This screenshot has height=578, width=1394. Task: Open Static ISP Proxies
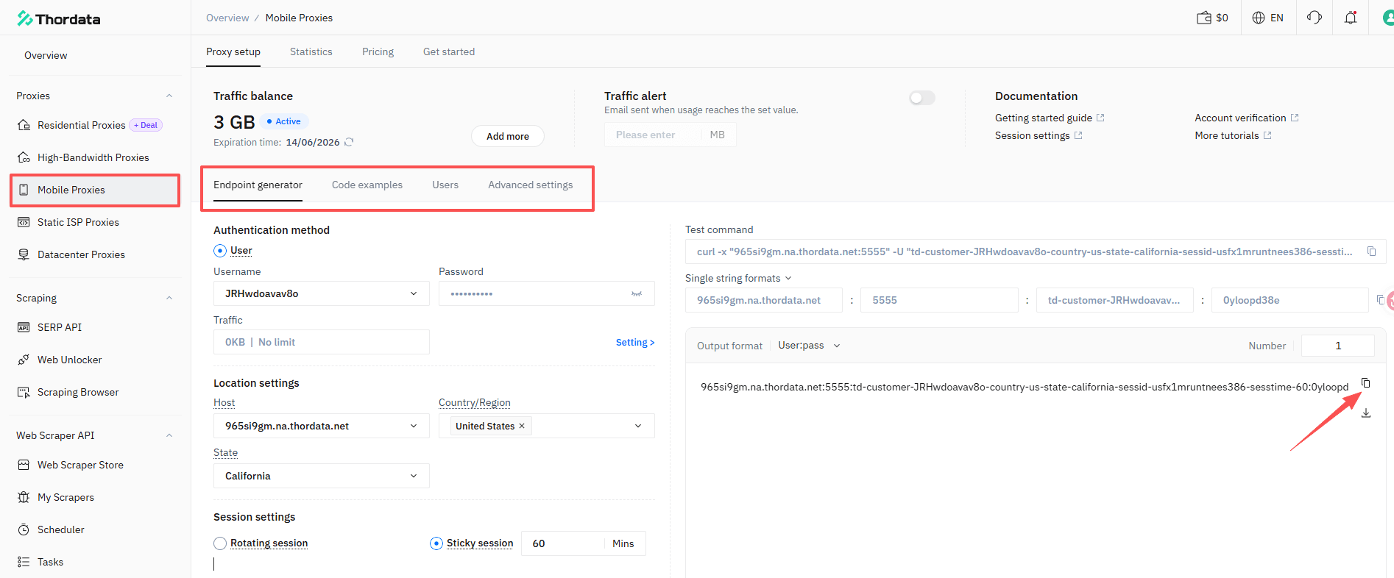(78, 222)
